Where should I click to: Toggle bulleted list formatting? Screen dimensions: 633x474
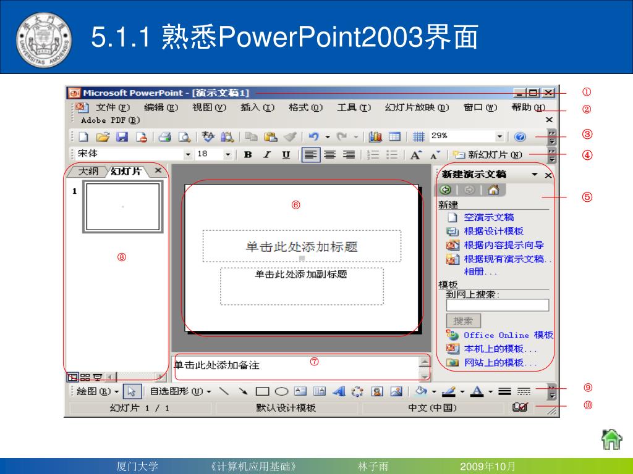[x=392, y=155]
